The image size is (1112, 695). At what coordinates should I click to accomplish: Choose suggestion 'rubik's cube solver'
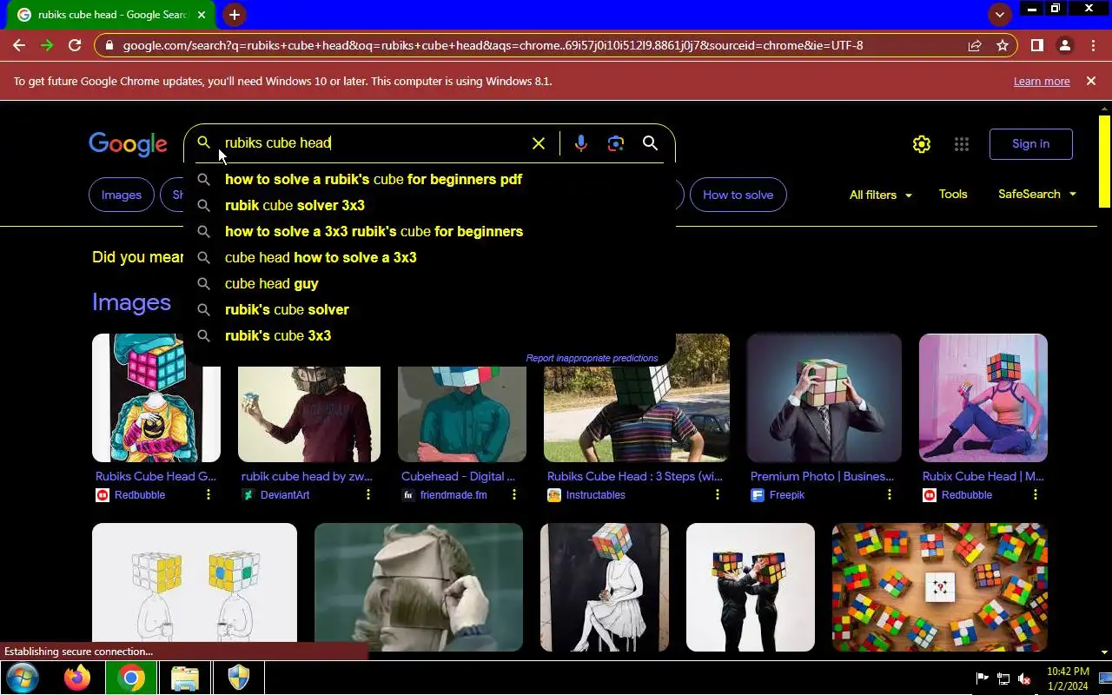(429, 309)
